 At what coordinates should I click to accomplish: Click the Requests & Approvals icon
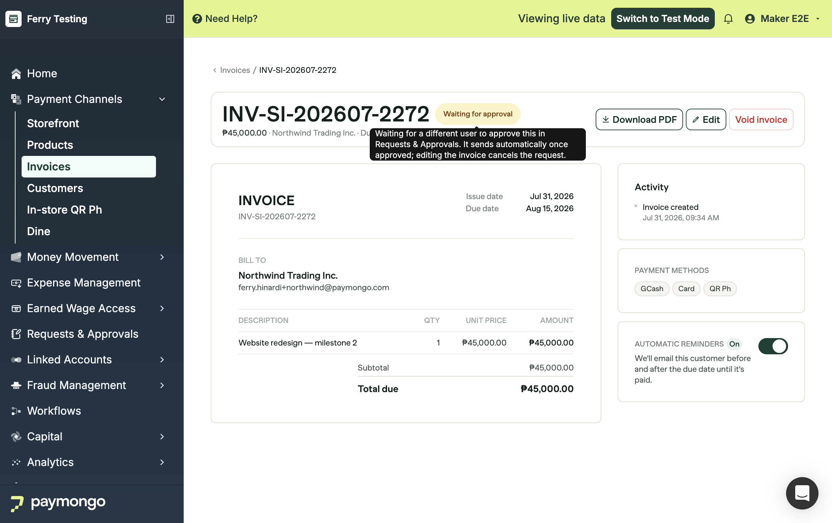[16, 334]
